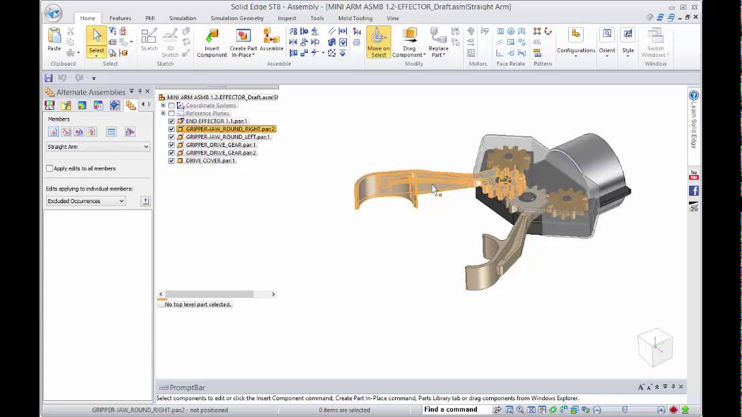Click the members table list icon
This screenshot has height=417, width=742.
click(111, 132)
